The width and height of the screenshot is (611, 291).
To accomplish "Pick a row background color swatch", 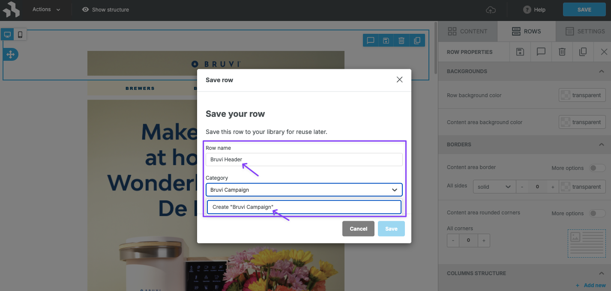I will [565, 95].
